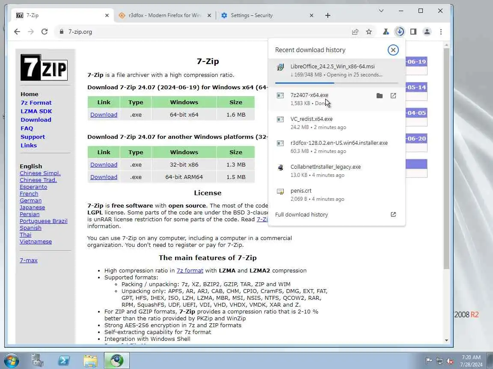Close the 7-Zip tab
The image size is (493, 369).
107,15
